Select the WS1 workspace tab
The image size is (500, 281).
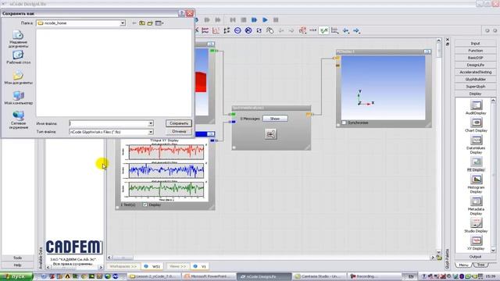pos(153,266)
